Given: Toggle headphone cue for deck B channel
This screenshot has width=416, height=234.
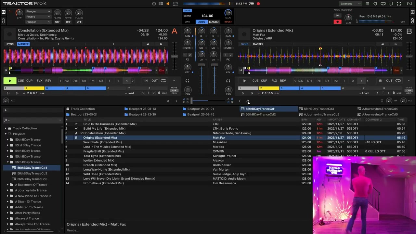Looking at the screenshot, I should click(228, 81).
